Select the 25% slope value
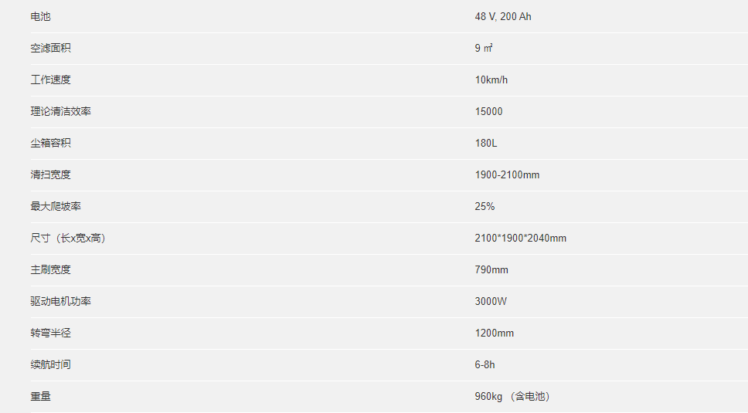Image resolution: width=748 pixels, height=413 pixels. click(484, 206)
